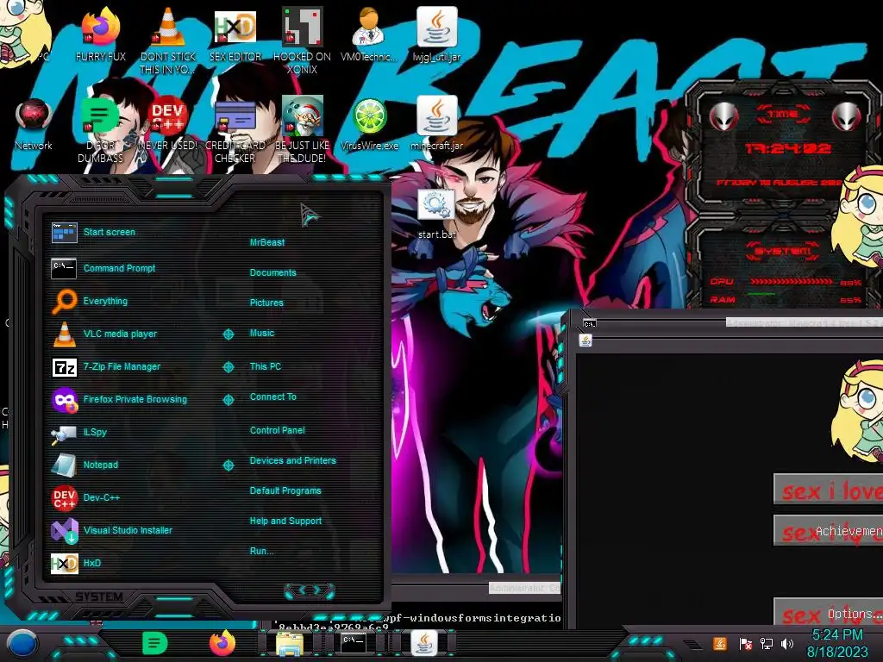
Task: Open the Java icon in system tray
Action: tap(720, 643)
